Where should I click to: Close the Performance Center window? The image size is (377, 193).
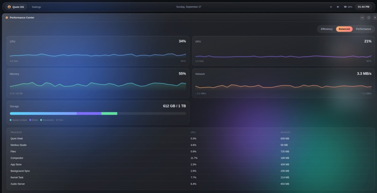pyautogui.click(x=375, y=18)
